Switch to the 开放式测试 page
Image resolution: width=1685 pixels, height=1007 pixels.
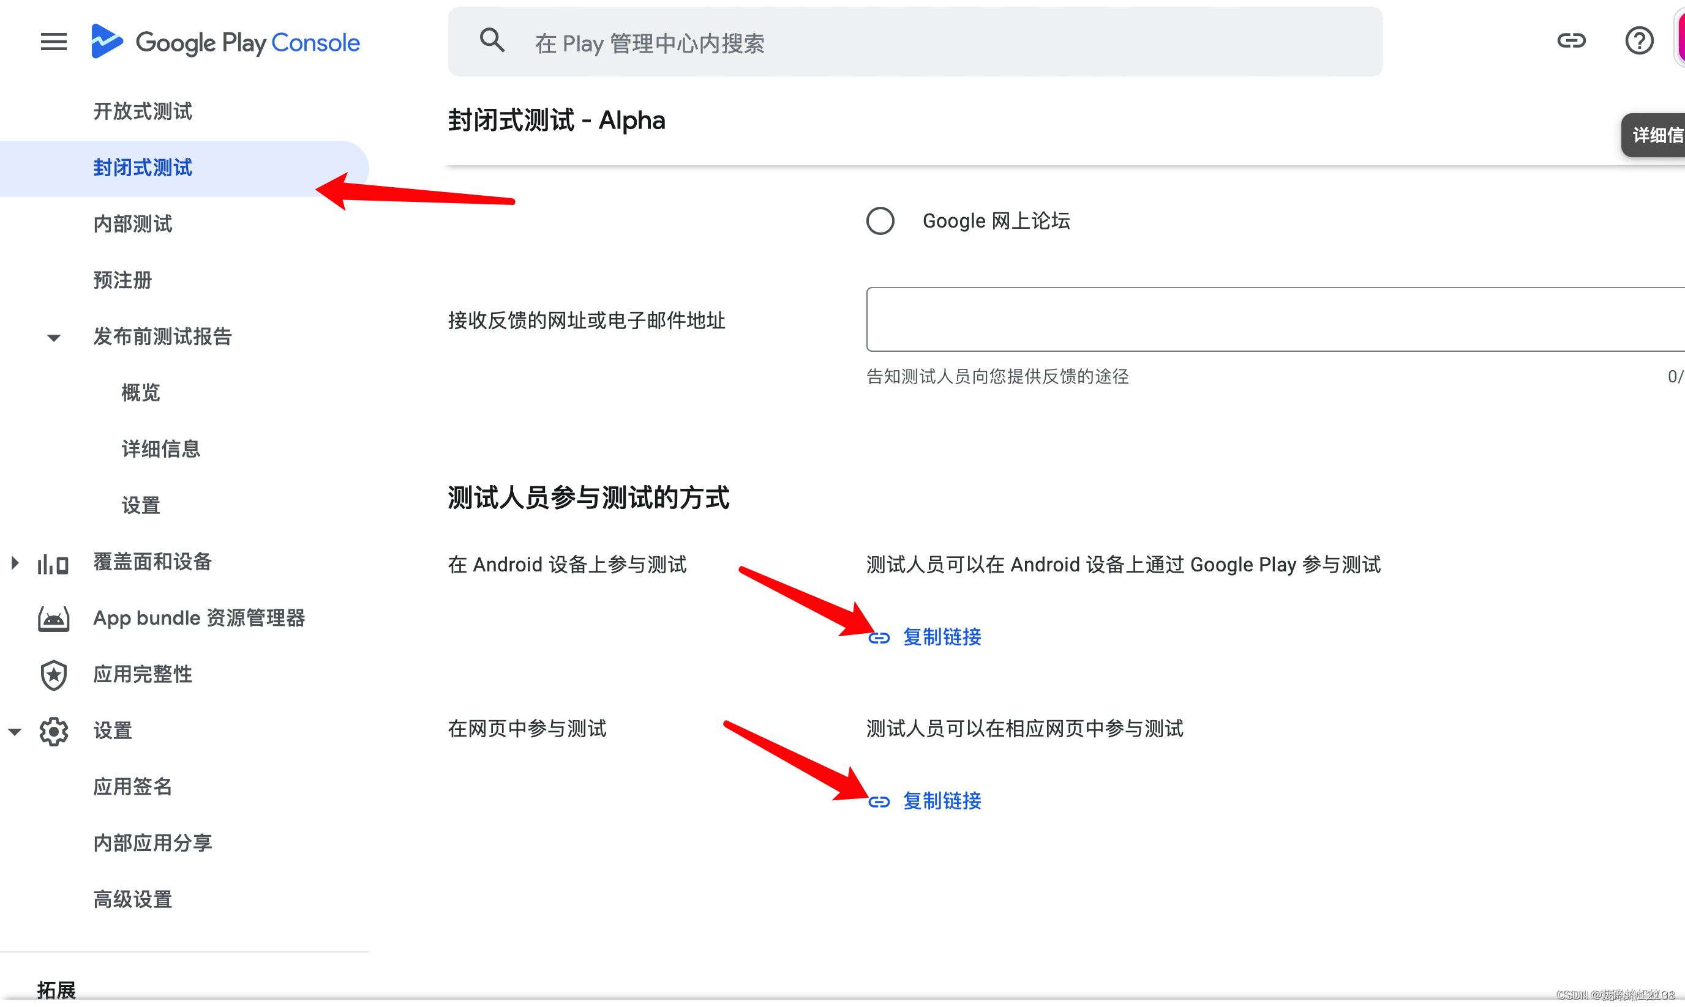click(142, 111)
